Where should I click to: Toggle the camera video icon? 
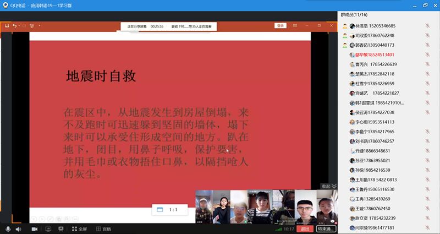[x=34, y=228]
